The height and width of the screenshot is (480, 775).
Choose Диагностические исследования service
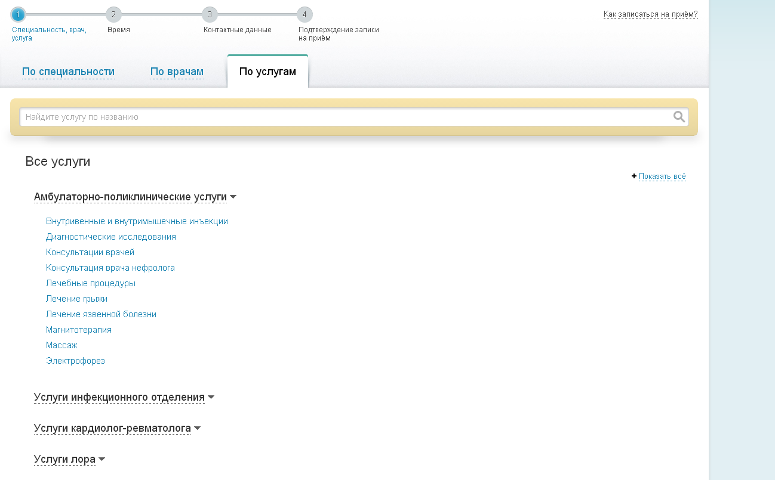[x=110, y=237]
